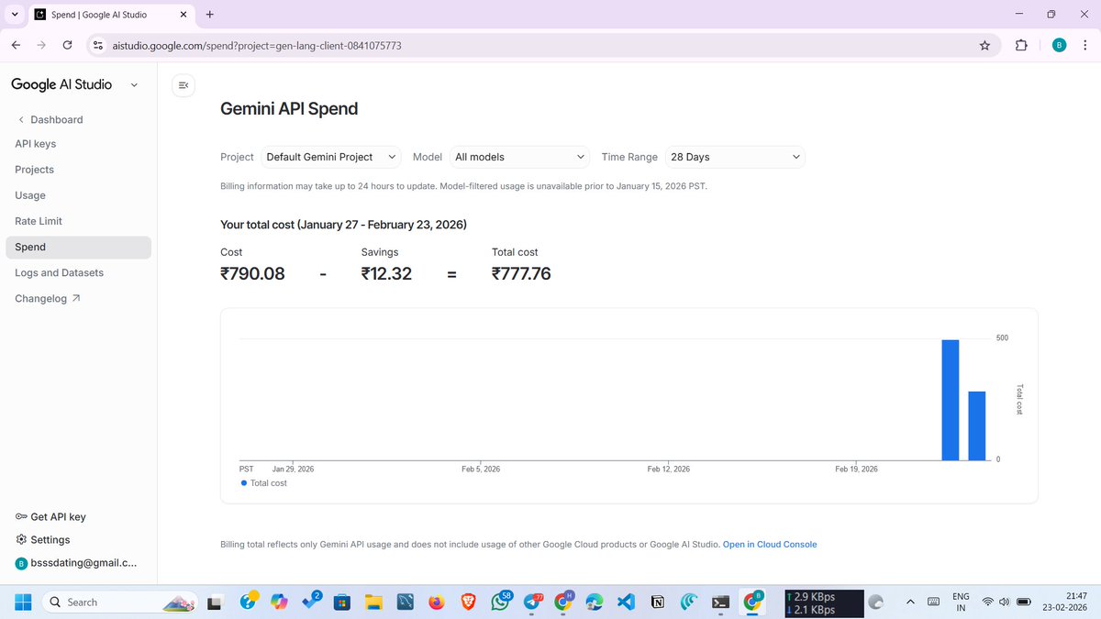
Task: Open WhatsApp on taskbar
Action: [500, 602]
